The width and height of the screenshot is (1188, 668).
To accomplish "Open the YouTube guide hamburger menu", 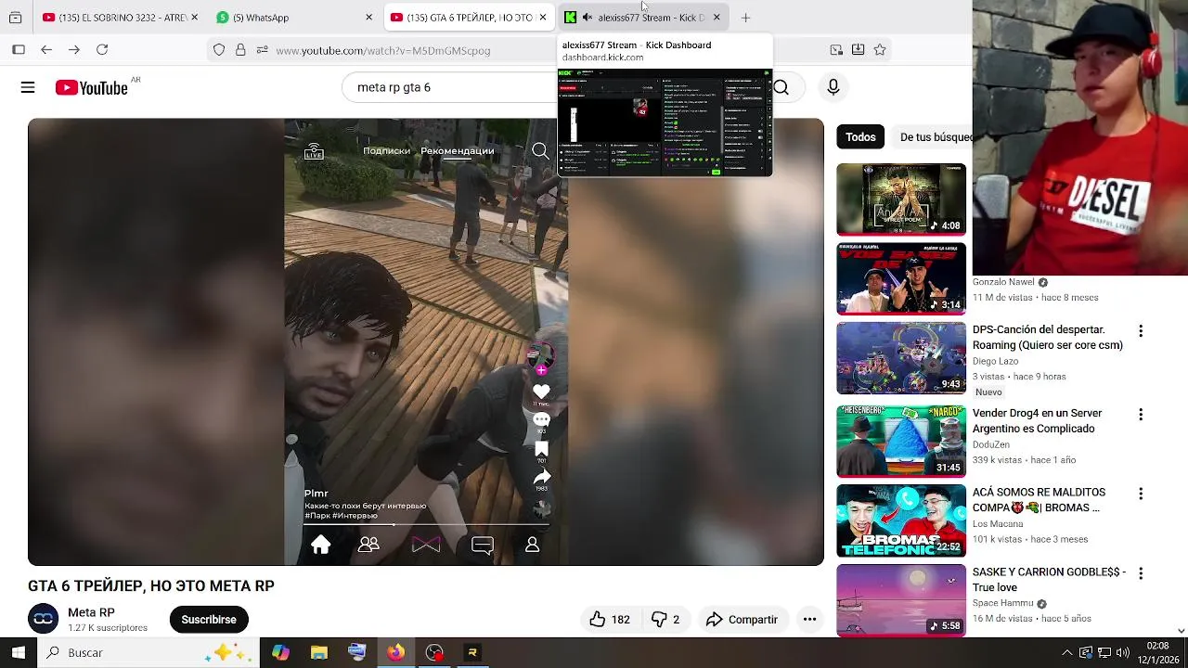I will click(28, 87).
